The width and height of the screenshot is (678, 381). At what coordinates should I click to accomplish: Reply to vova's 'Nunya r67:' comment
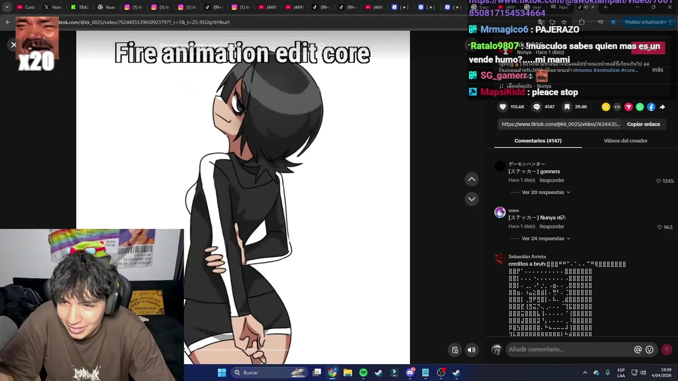pos(551,226)
